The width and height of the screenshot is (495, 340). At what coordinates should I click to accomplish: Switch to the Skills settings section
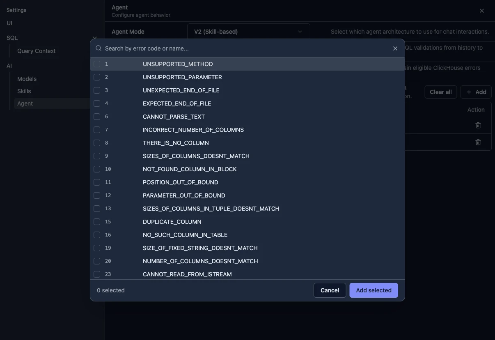tap(24, 91)
